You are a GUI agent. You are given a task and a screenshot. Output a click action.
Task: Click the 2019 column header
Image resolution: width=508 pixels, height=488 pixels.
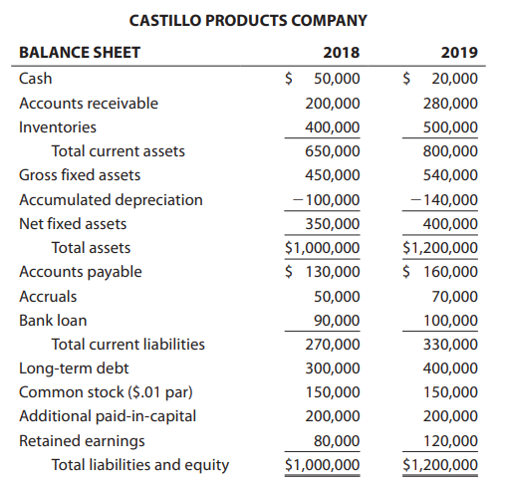[459, 53]
